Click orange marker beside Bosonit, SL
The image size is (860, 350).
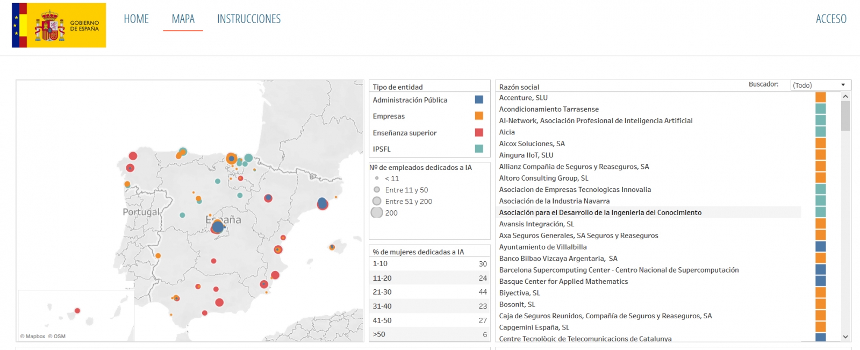821,304
